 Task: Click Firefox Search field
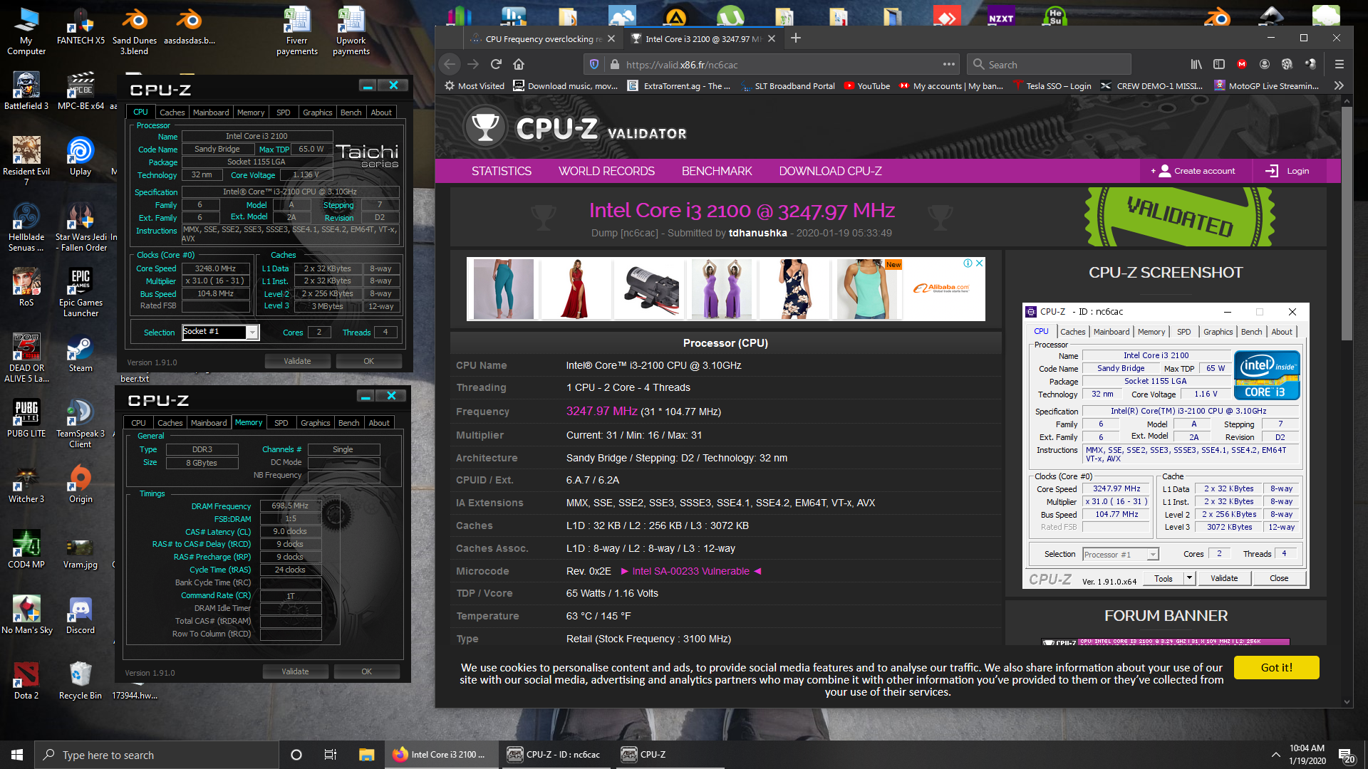click(x=1049, y=64)
